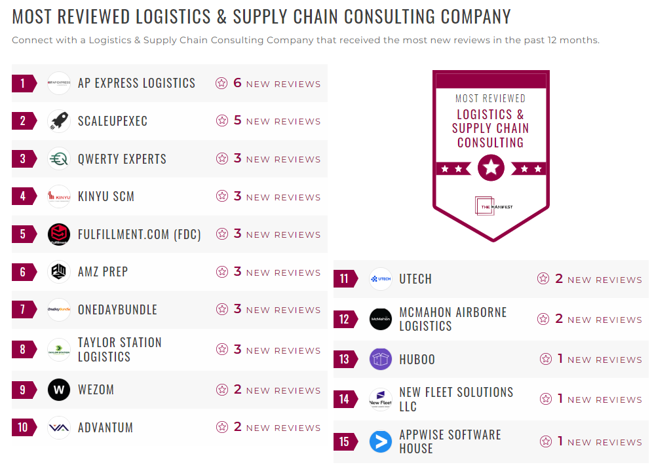The height and width of the screenshot is (467, 652).
Task: Select the uTech logo
Action: pyautogui.click(x=380, y=278)
